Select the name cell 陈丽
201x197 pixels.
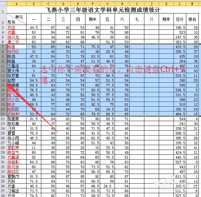pos(17,46)
